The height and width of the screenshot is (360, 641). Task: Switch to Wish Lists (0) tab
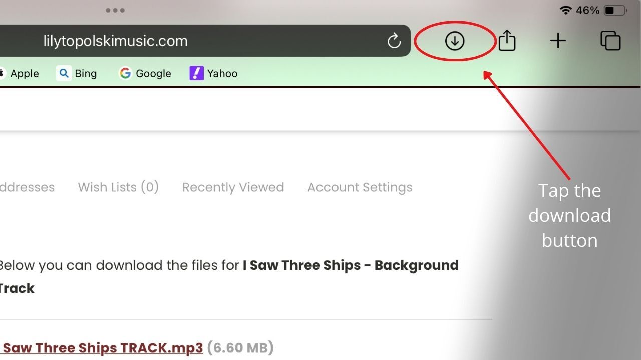[x=118, y=187]
